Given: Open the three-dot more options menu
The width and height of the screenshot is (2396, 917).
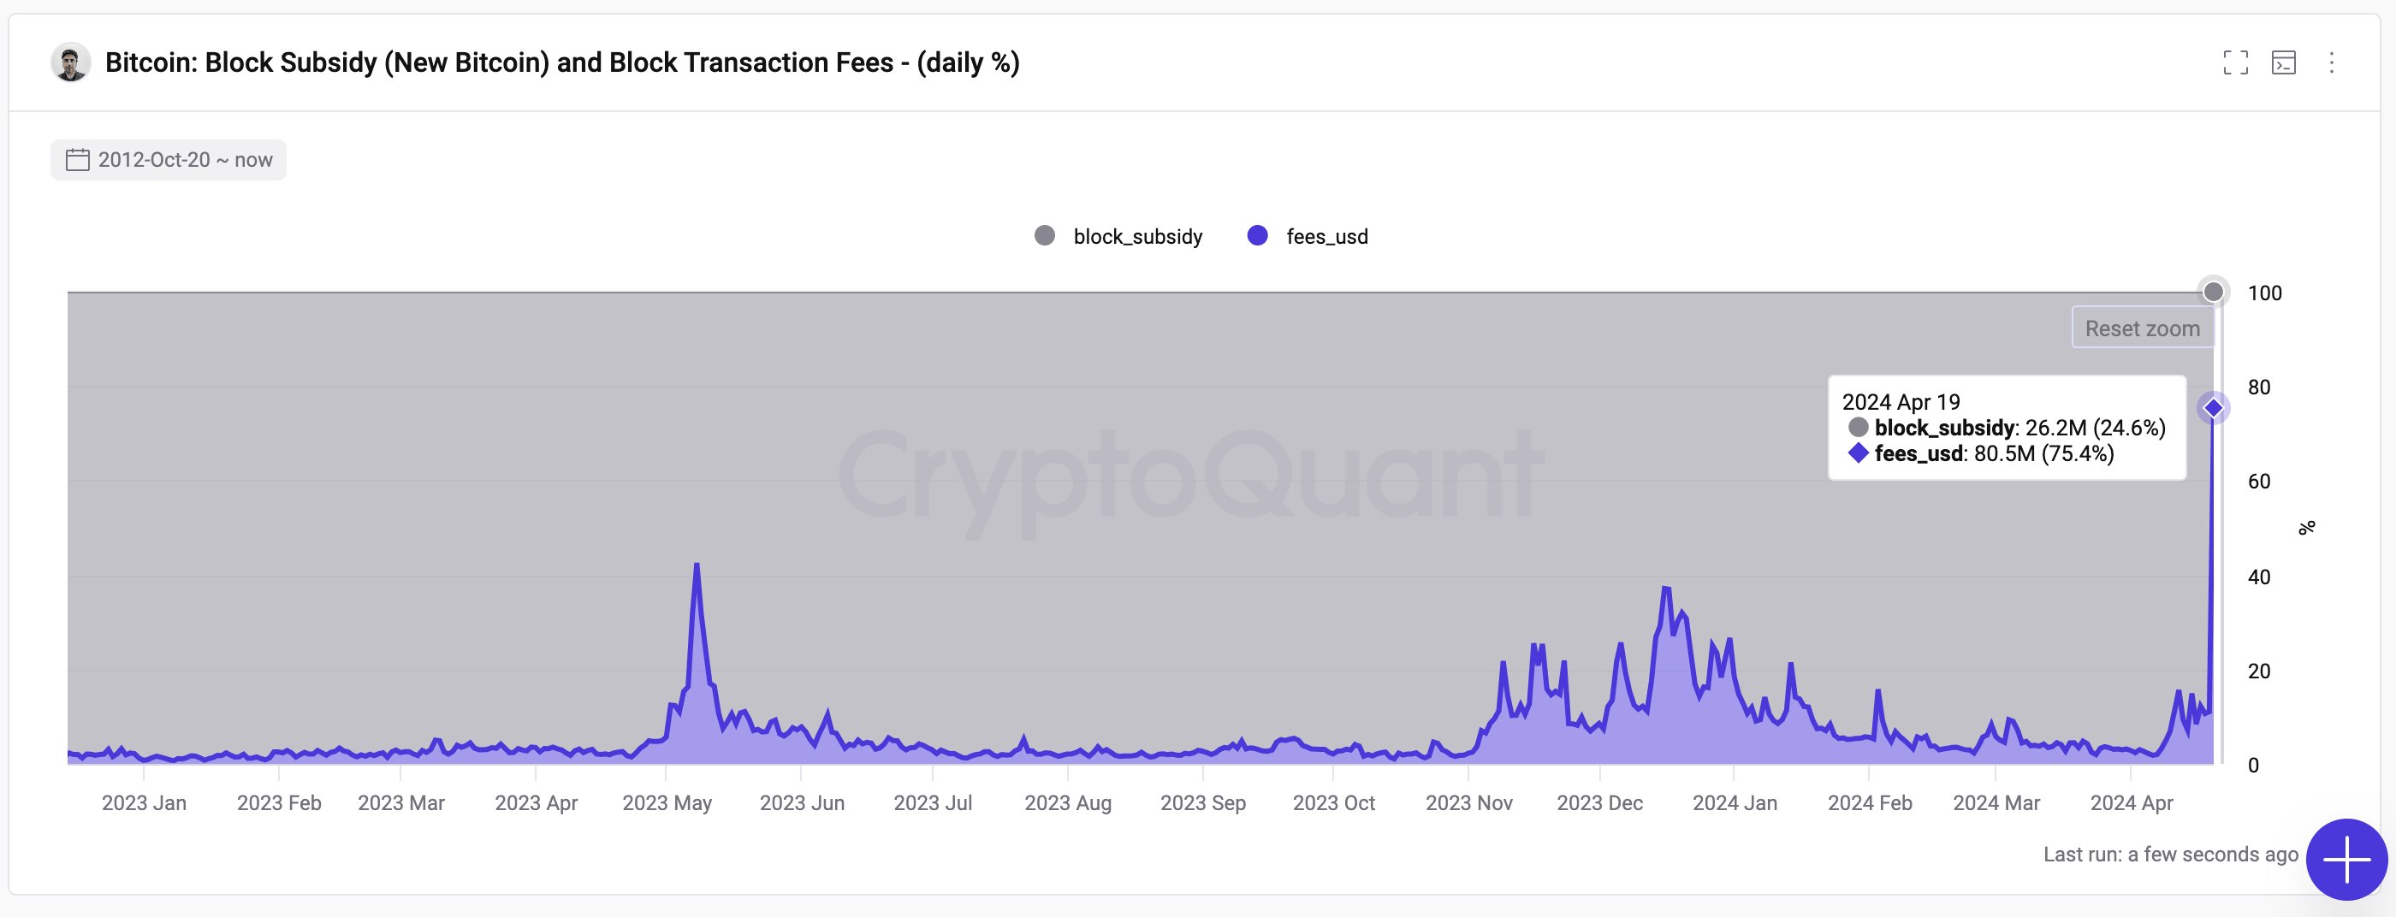Looking at the screenshot, I should click(x=2331, y=62).
